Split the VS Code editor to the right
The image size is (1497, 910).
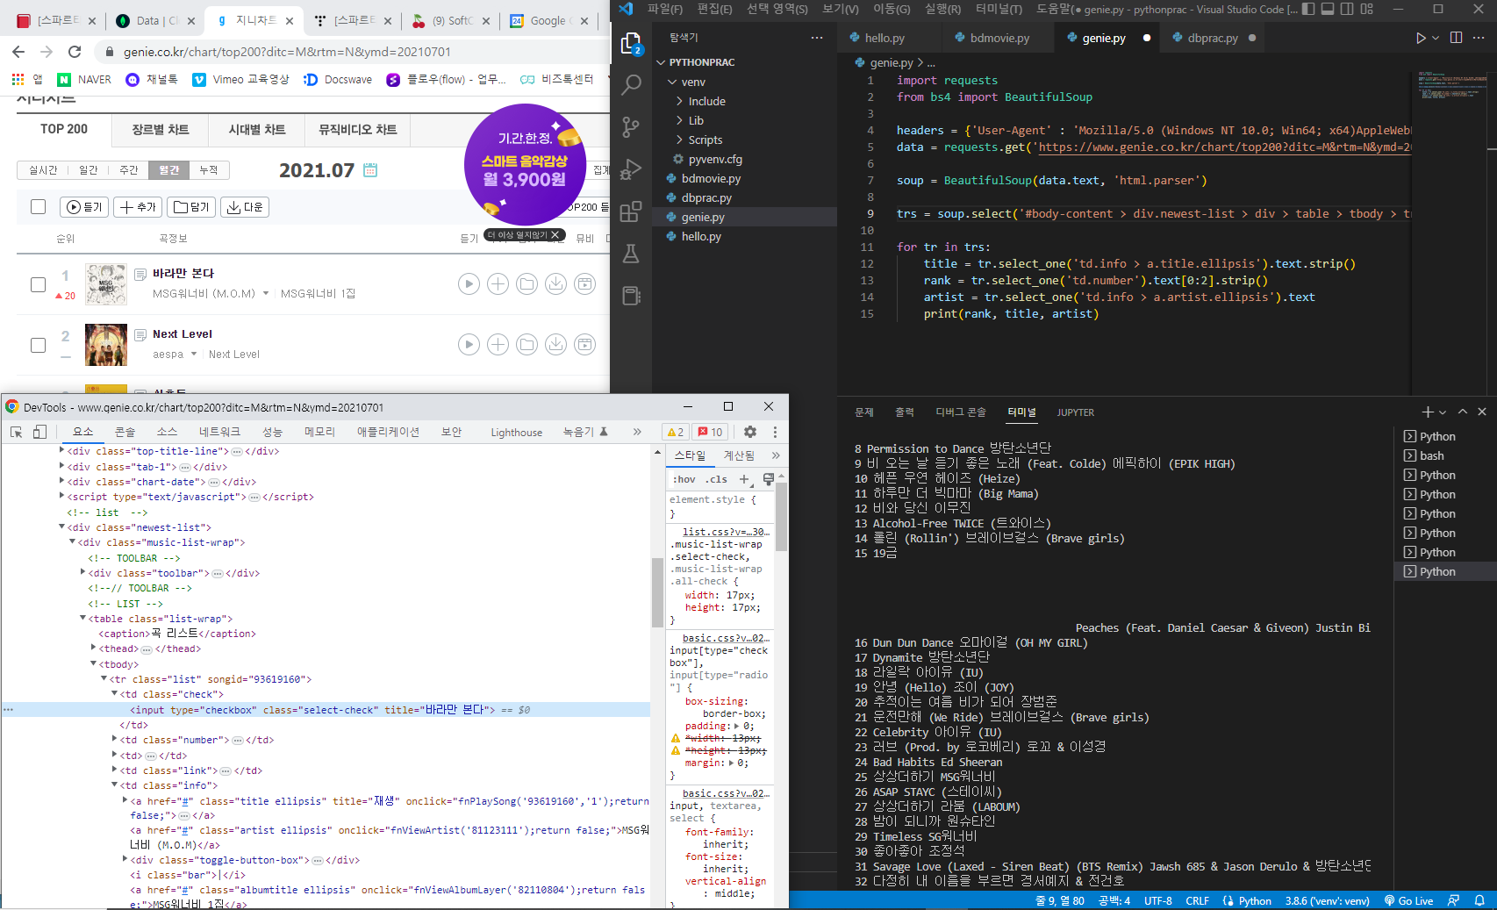(x=1457, y=38)
